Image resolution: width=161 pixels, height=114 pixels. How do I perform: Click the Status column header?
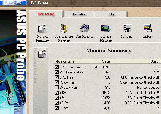pos(136,61)
